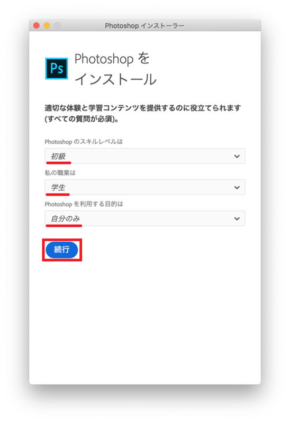Expand the chevron arrow beside 学生
The width and height of the screenshot is (290, 423).
(x=237, y=188)
